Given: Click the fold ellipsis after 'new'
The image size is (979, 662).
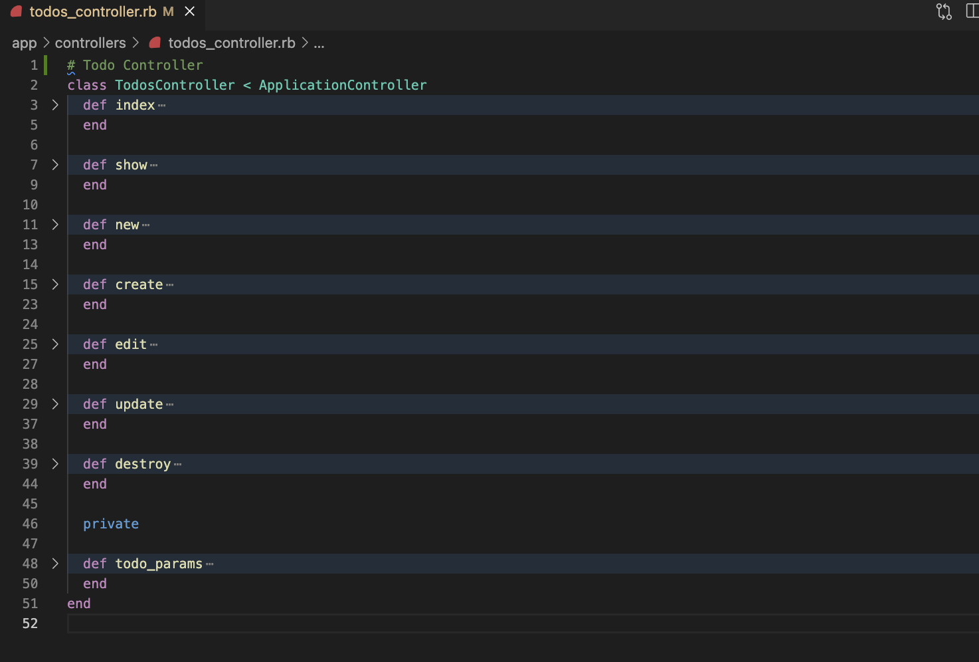Looking at the screenshot, I should click(x=146, y=225).
